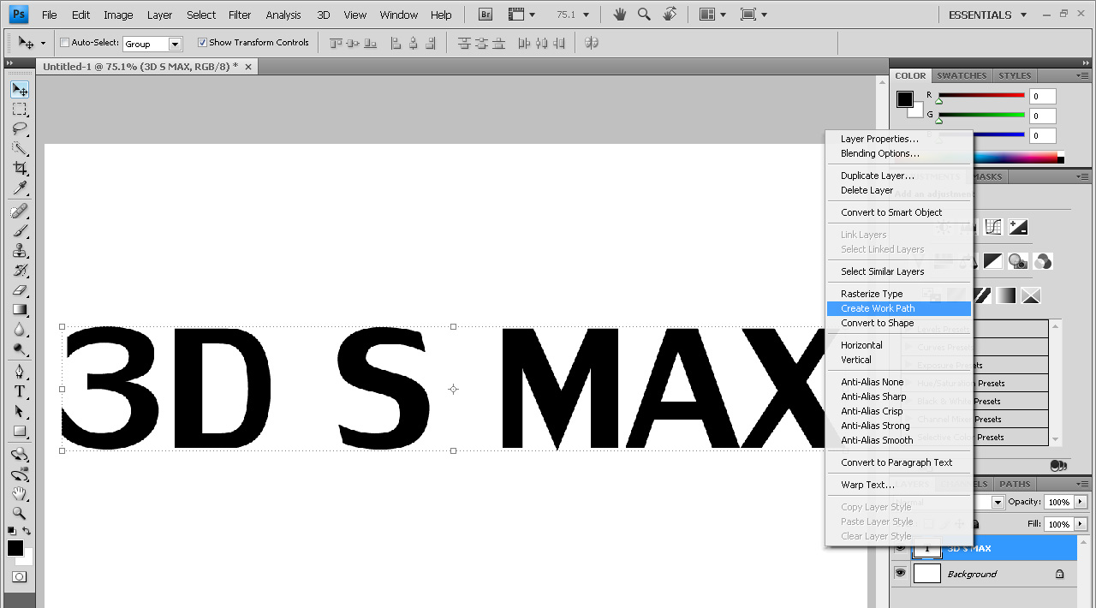Select the Clone Stamp tool
Screen dimensions: 1096x608
point(20,251)
